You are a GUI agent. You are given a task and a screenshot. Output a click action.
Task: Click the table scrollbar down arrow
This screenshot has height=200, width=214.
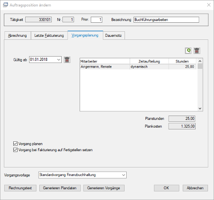200,108
